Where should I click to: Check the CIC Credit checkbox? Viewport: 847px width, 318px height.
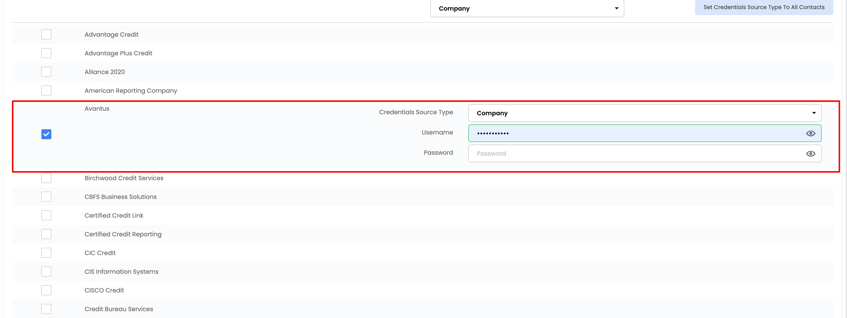46,252
